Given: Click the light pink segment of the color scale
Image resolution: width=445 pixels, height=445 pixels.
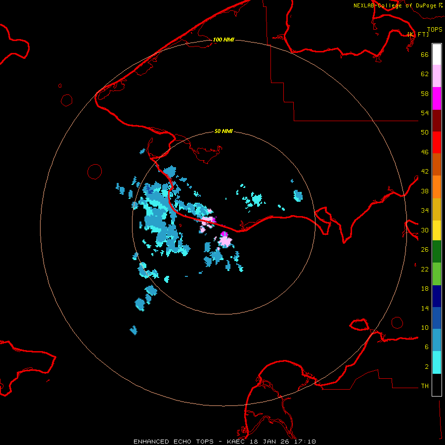Looking at the screenshot, I should click(437, 76).
